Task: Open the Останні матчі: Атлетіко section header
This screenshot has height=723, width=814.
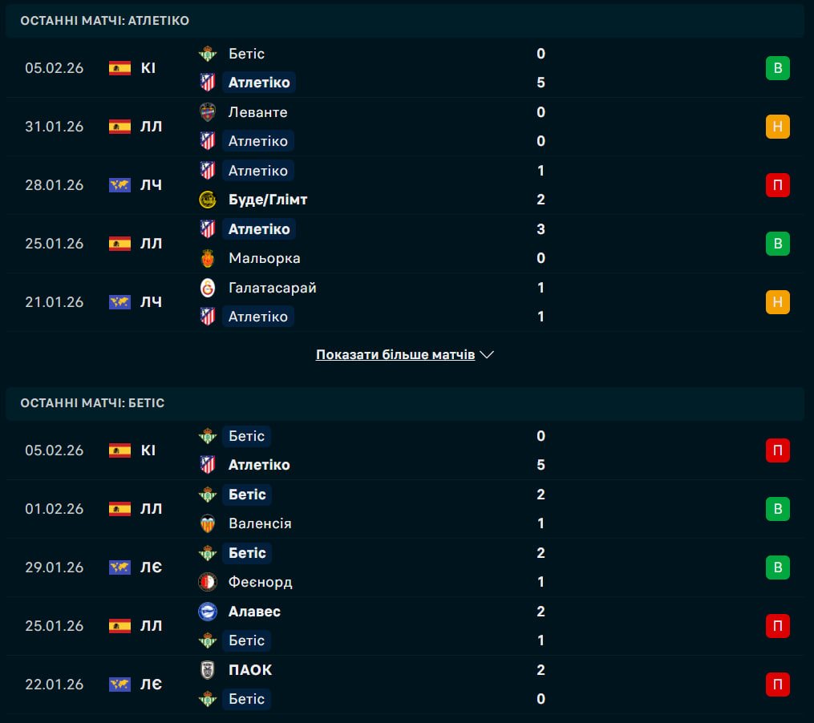Action: (x=105, y=21)
